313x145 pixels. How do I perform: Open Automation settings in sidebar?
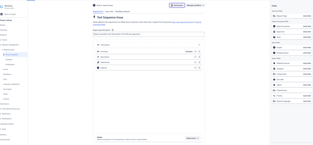click(x=5, y=104)
